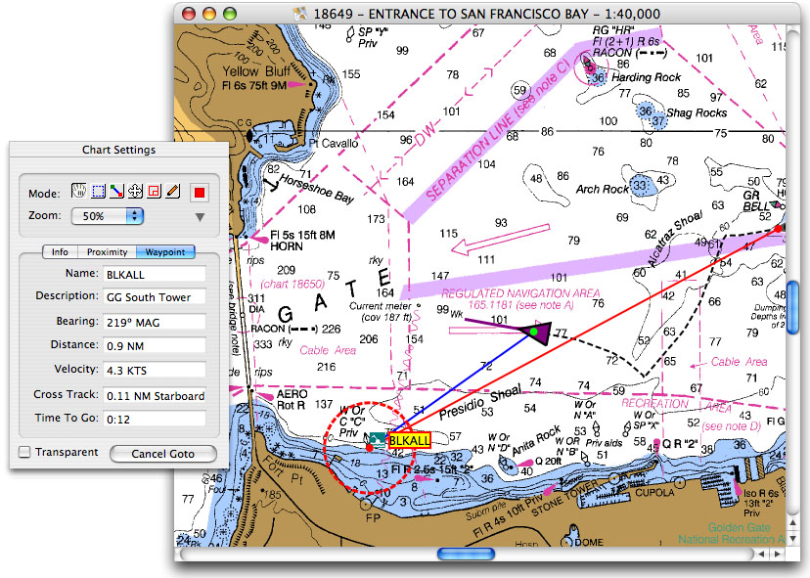Activate the four-arrow move mode icon
This screenshot has width=810, height=578.
(x=136, y=192)
